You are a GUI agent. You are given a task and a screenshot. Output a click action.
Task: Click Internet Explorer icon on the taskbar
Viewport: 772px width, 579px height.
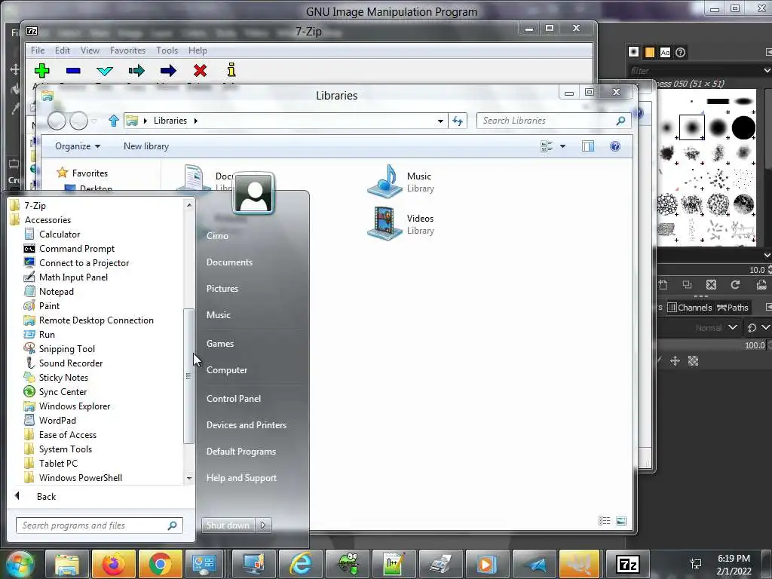[300, 564]
